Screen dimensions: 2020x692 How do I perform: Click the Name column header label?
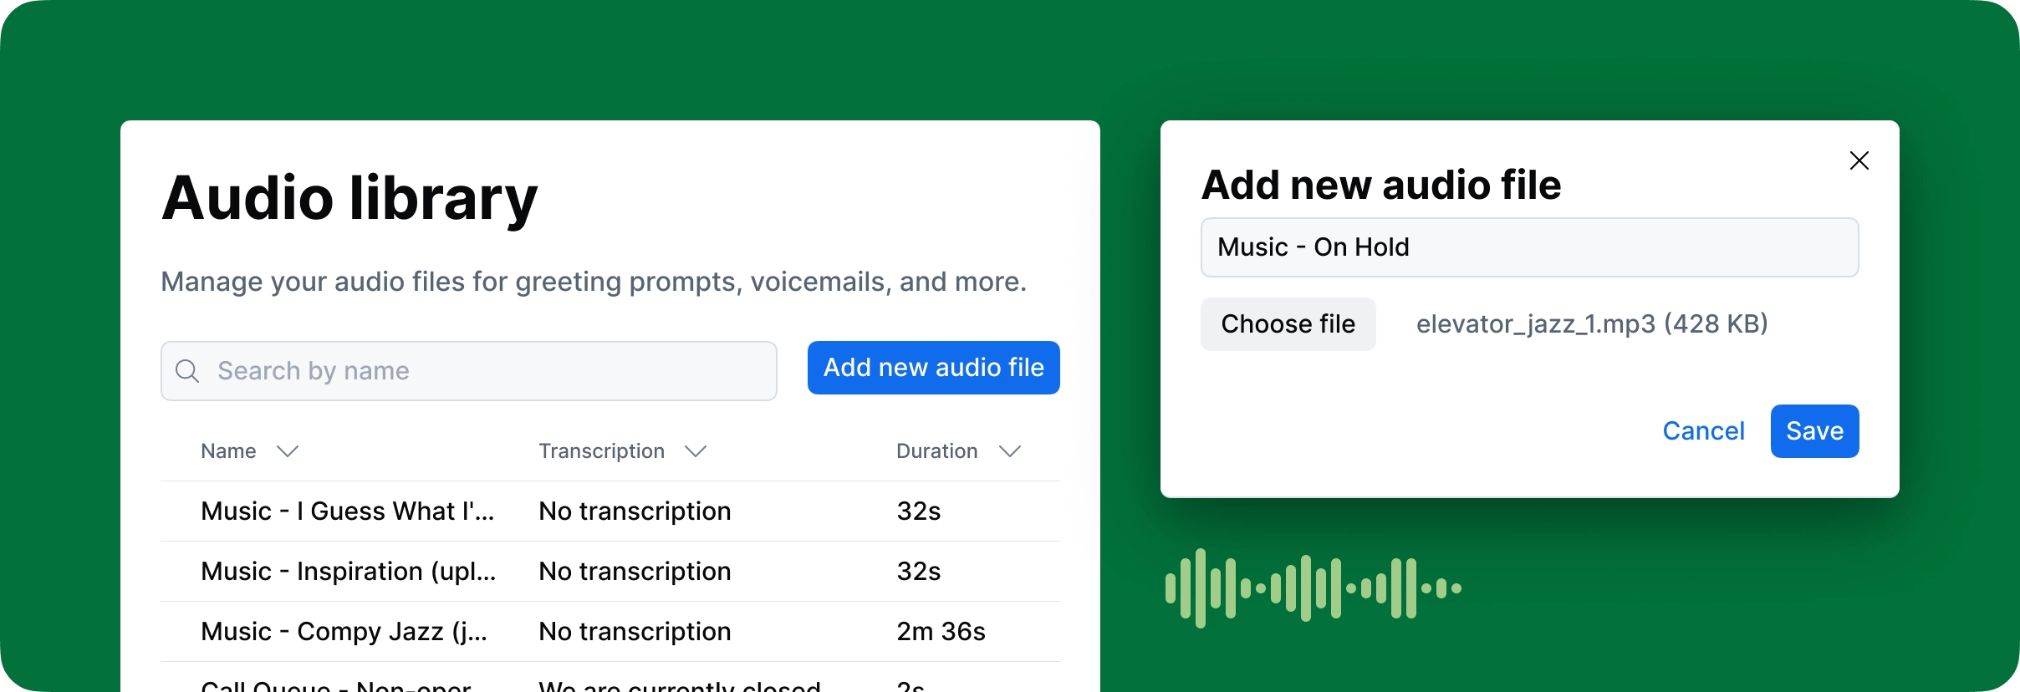point(228,451)
